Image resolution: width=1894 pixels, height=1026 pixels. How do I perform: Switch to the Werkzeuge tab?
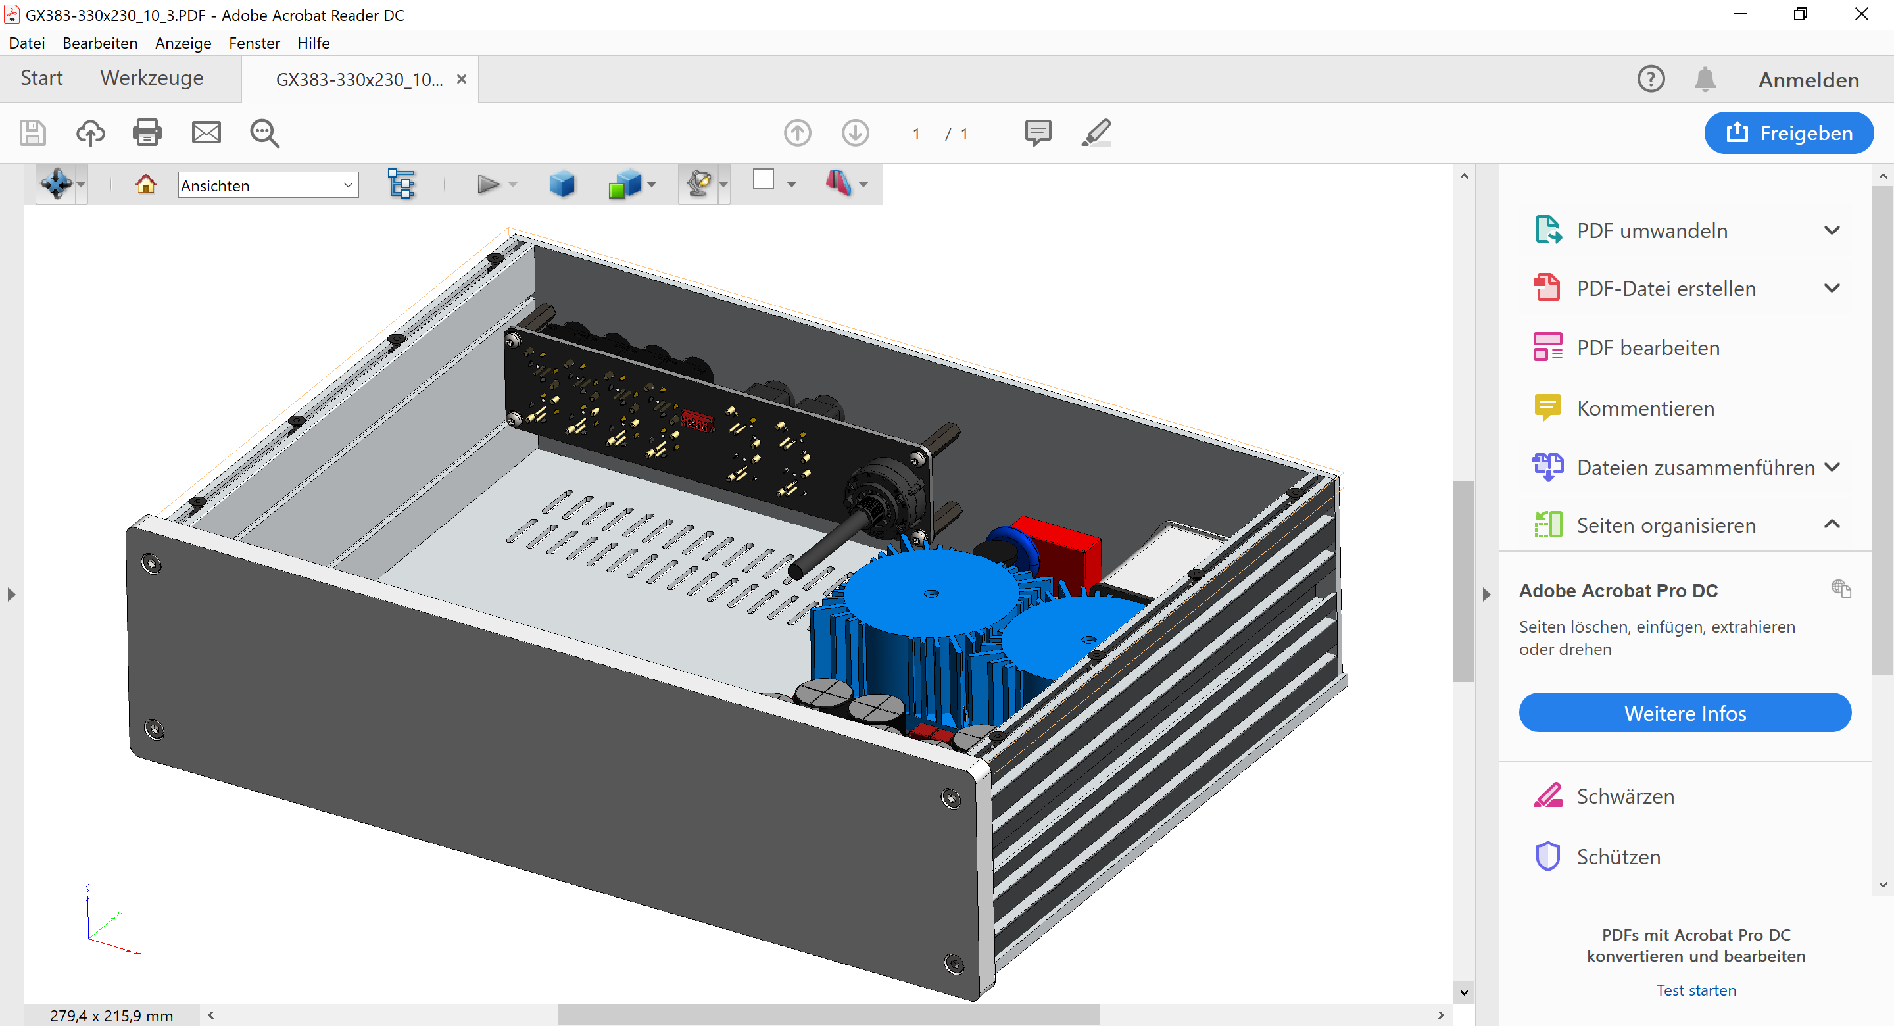point(151,78)
